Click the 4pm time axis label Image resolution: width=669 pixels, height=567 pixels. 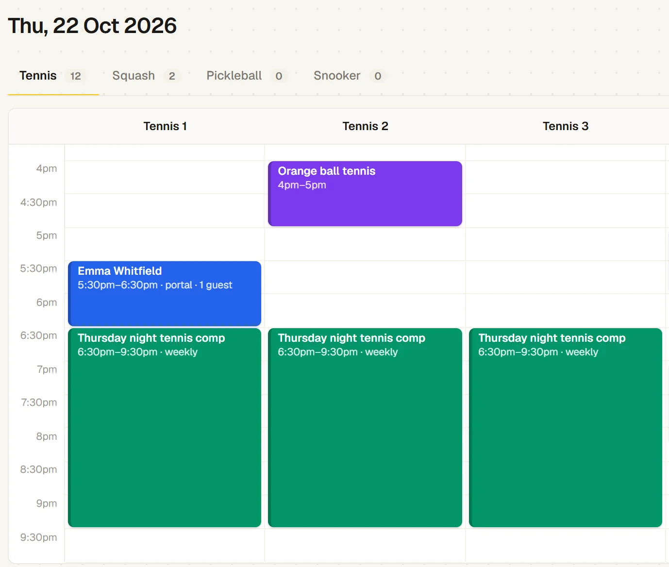pos(47,168)
